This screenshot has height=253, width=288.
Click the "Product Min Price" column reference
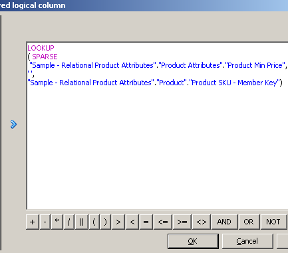[255, 65]
